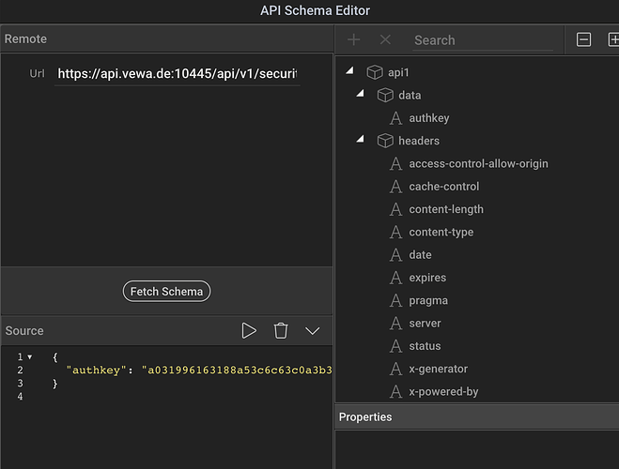Viewport: 619px width, 469px height.
Task: Click the Fetch Schema button
Action: coord(166,292)
